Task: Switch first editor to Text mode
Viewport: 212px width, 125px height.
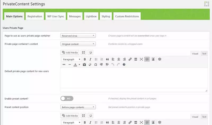Action: [204, 54]
